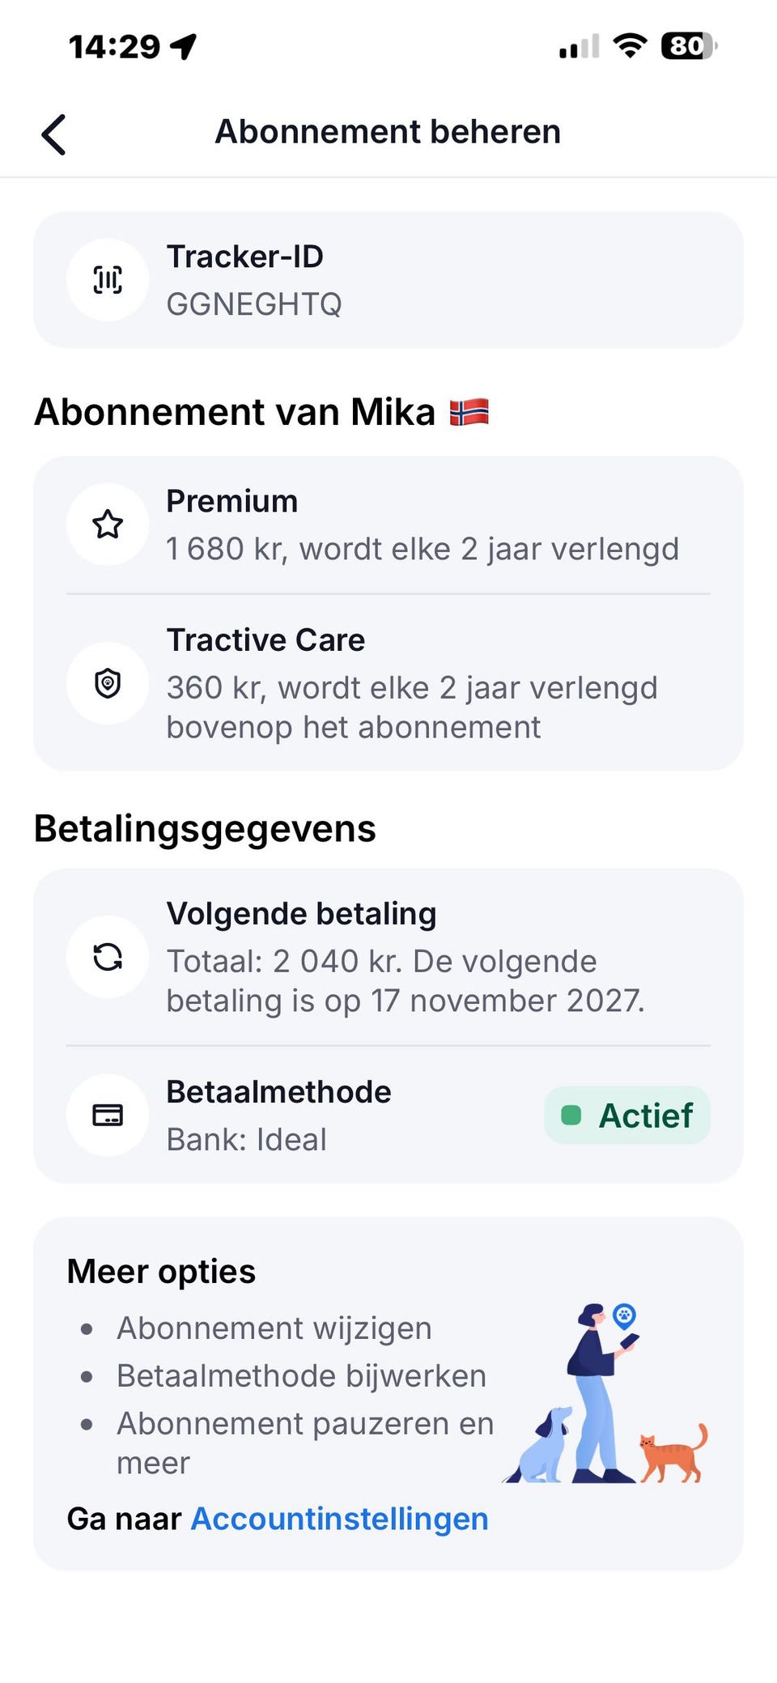Tap the Betaalmethode Bank: Ideal row
Viewport: 777px width, 1683px height.
point(388,1116)
